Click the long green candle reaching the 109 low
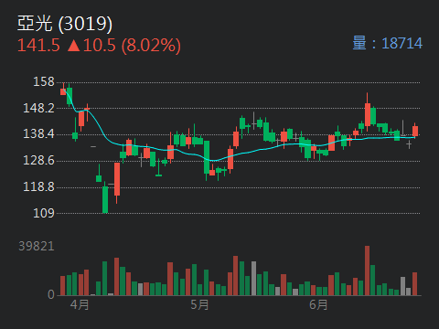439x329 pixels. tap(105, 197)
